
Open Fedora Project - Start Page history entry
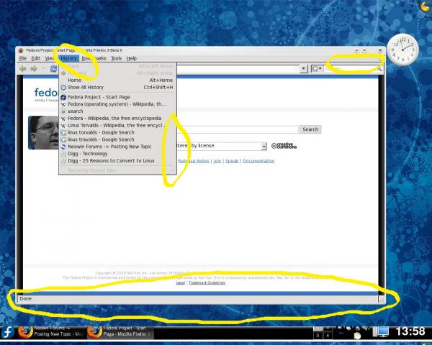pos(117,97)
